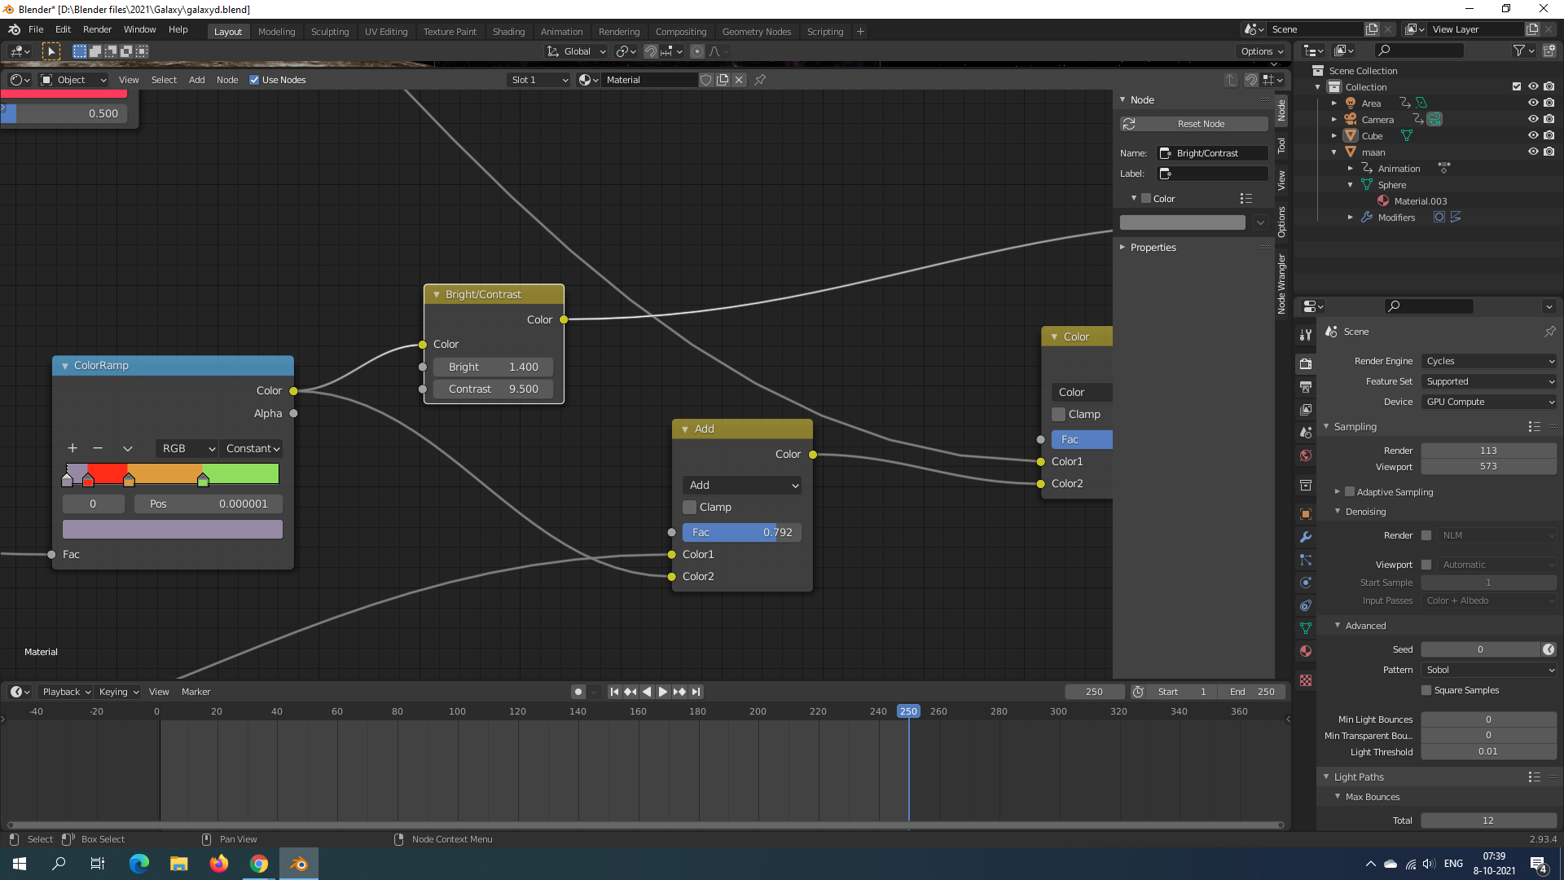Image resolution: width=1564 pixels, height=880 pixels.
Task: Uncheck the Use Nodes checkbox
Action: point(254,80)
